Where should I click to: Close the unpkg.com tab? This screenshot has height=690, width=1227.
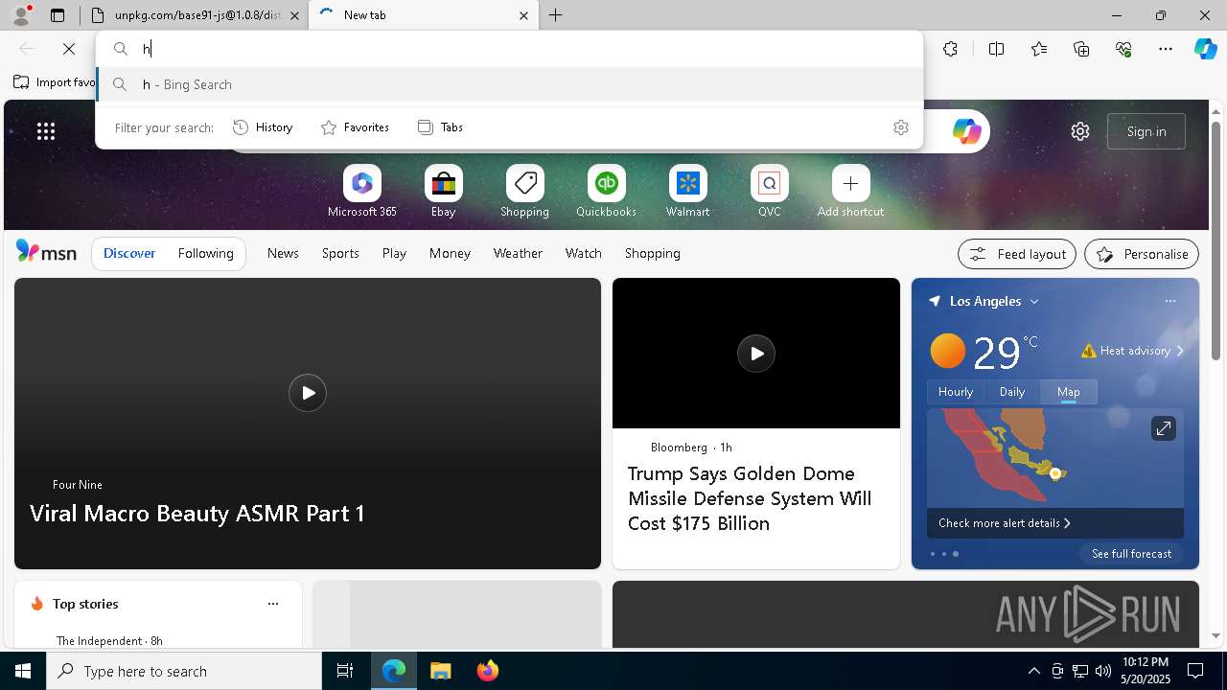tap(294, 15)
